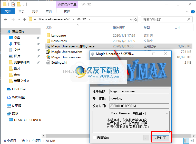Click the patcher window title icon
This screenshot has width=196, height=144.
click(93, 54)
